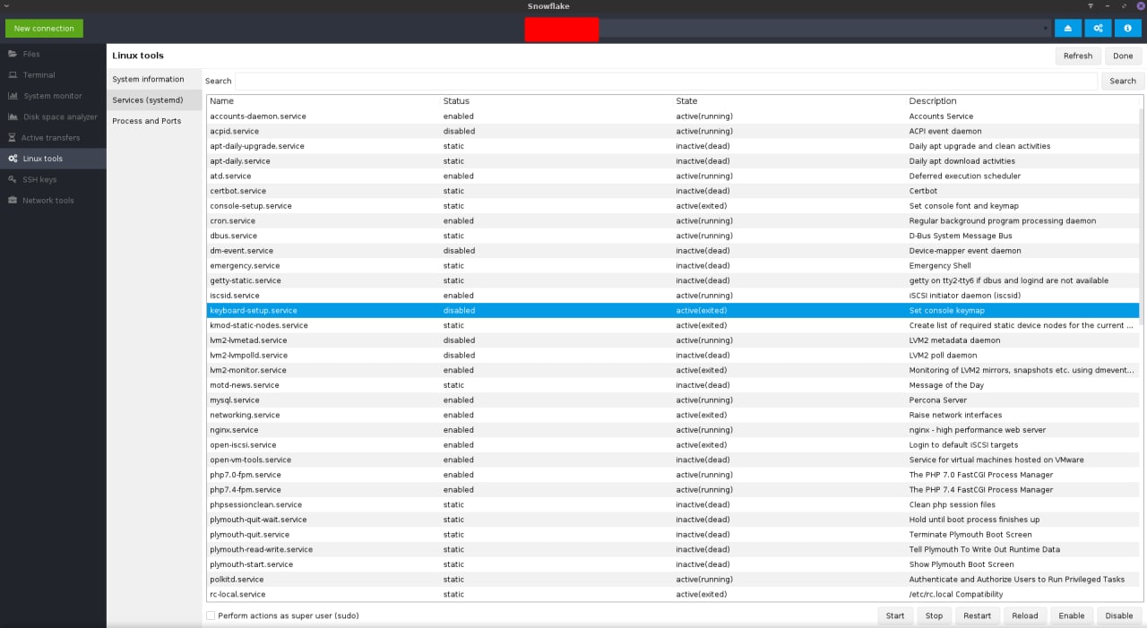Screen dimensions: 1147x628
Task: Select plymouth-quit.service row
Action: (x=673, y=534)
